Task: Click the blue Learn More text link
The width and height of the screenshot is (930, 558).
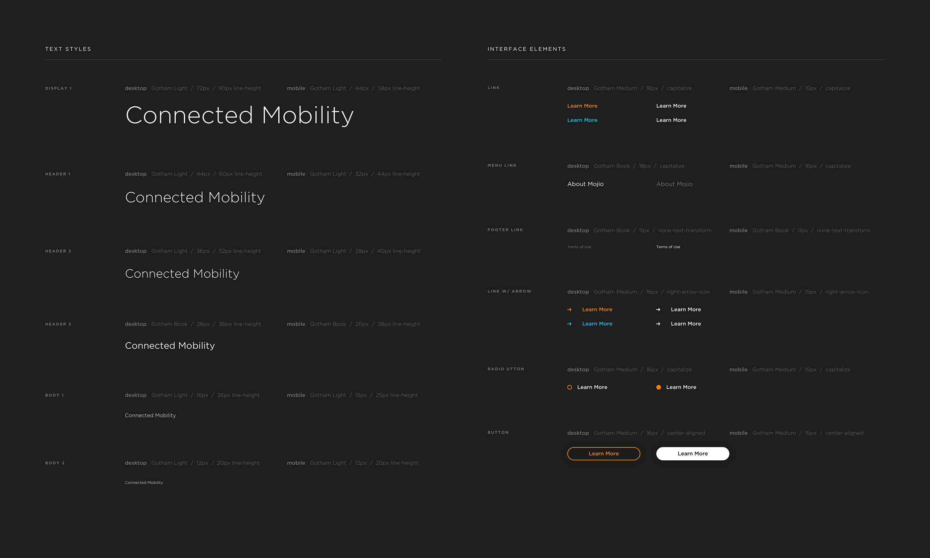Action: (582, 120)
